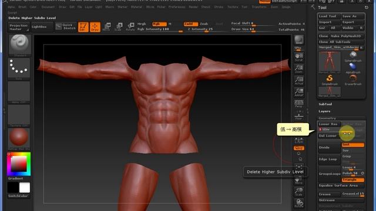Toggle the Persp perspective icon

coord(299,104)
